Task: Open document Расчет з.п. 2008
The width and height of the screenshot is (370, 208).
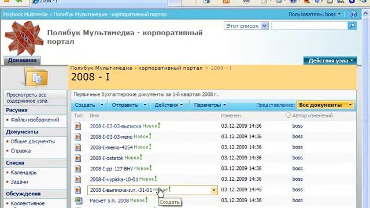Action: 109,200
